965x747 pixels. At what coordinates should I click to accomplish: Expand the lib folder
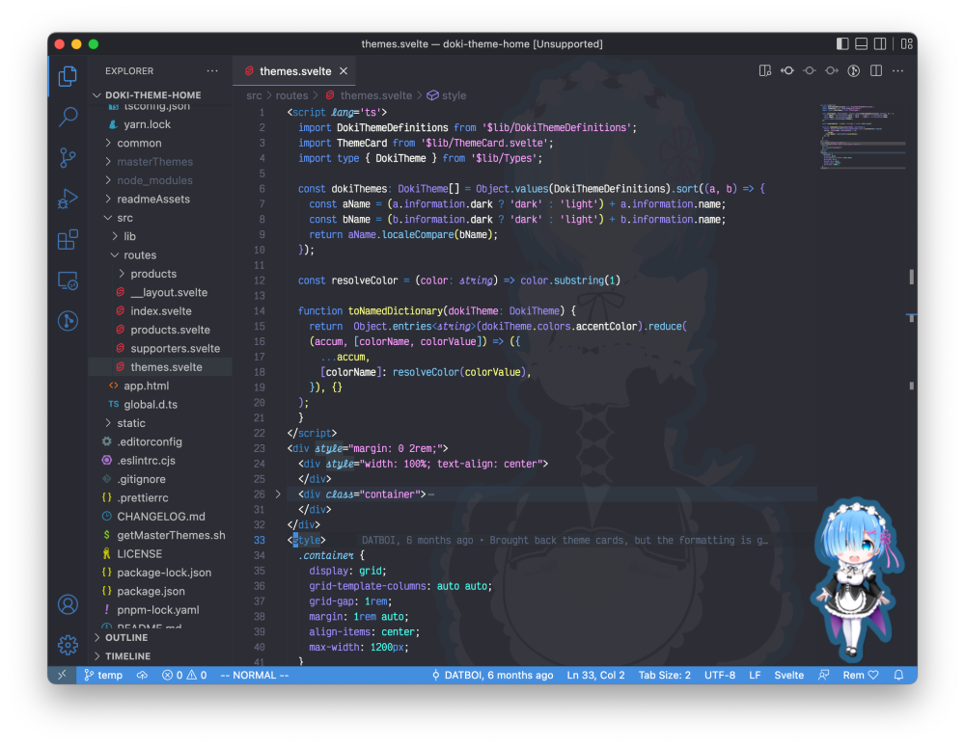[160, 236]
